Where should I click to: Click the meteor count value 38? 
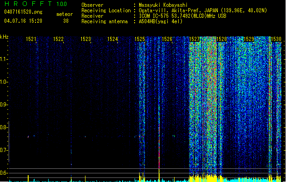pos(66,21)
